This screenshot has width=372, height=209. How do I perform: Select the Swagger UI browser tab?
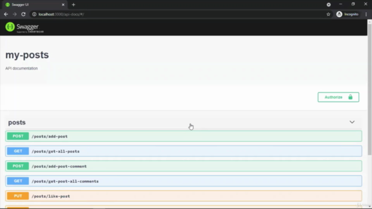click(35, 5)
